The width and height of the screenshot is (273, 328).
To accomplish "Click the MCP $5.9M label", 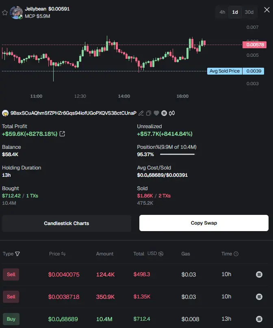I will click(x=37, y=16).
